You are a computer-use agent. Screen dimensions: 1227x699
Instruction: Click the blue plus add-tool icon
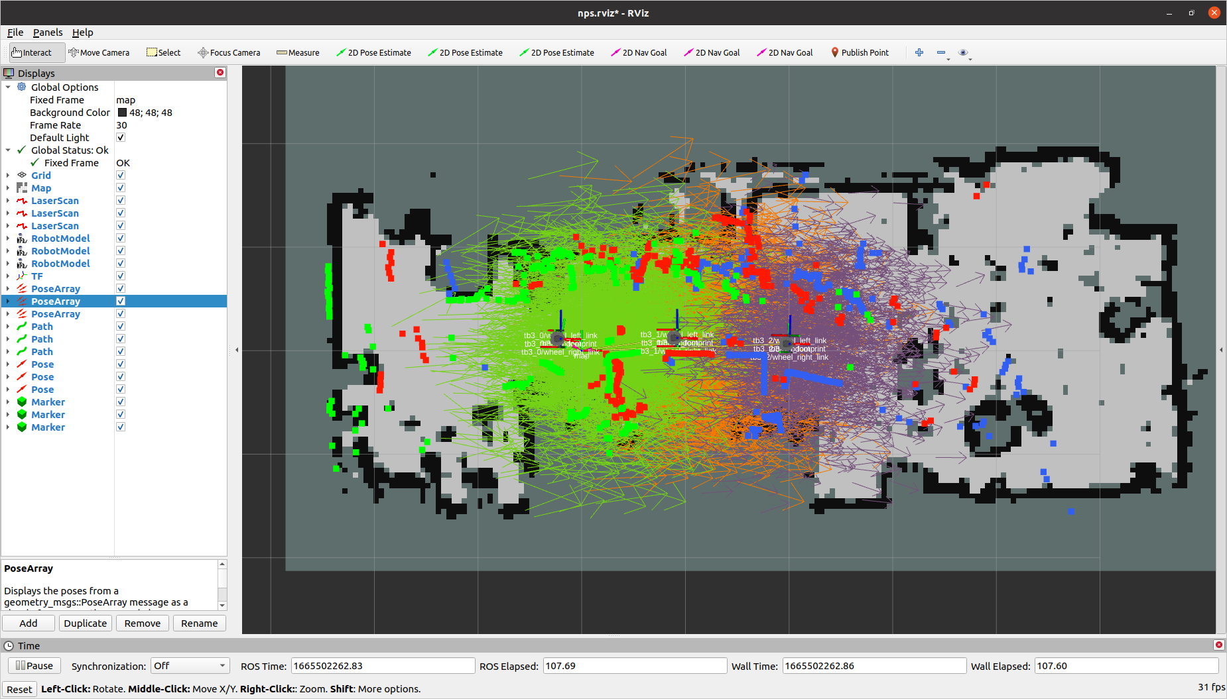point(919,52)
